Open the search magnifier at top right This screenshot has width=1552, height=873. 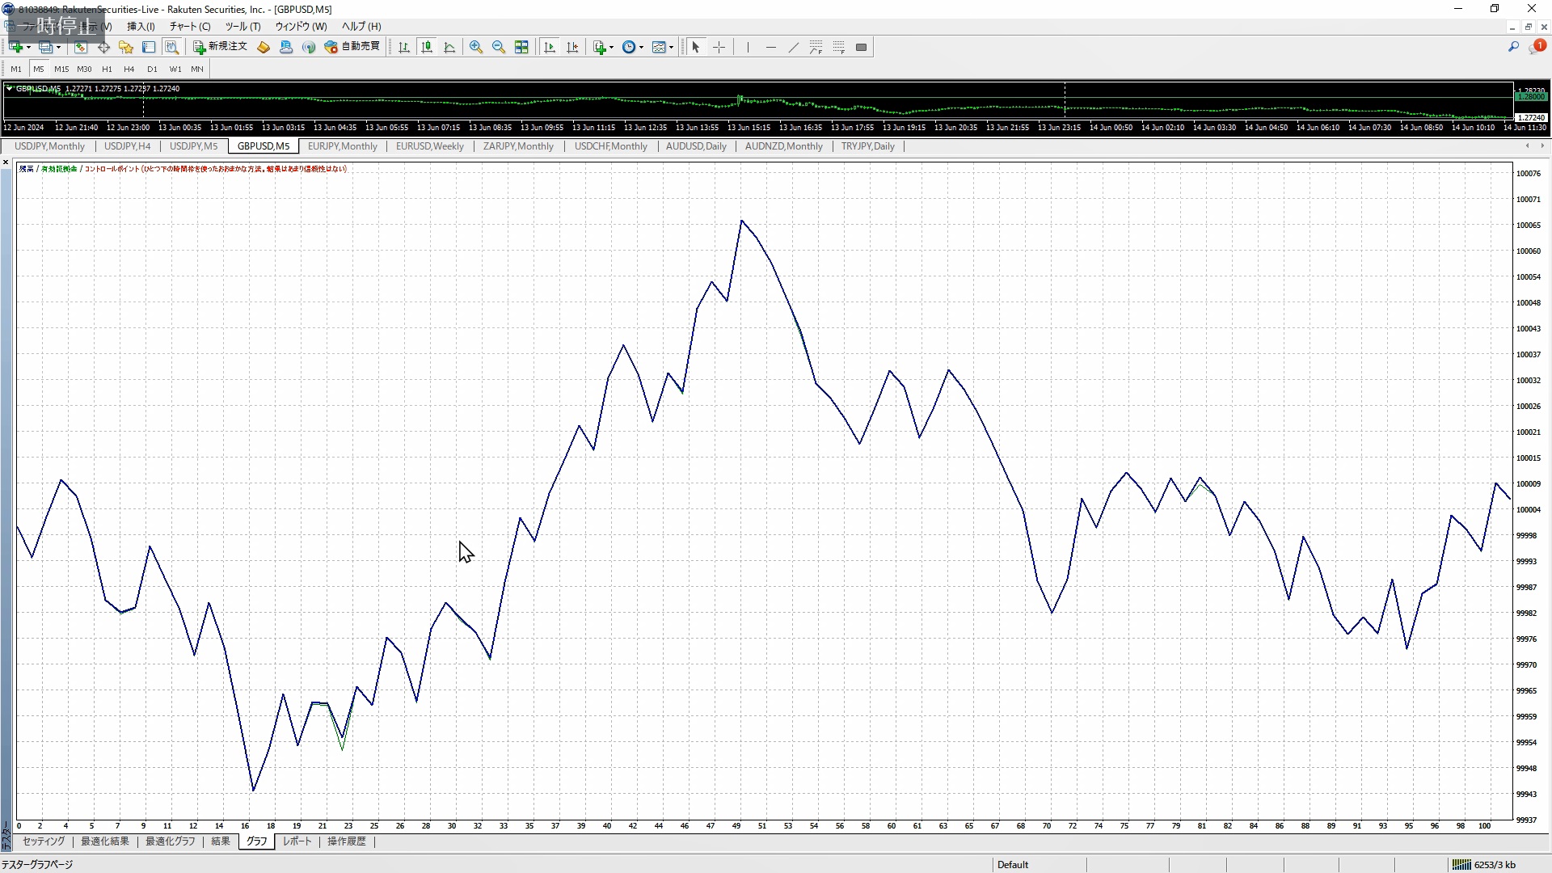point(1513,47)
